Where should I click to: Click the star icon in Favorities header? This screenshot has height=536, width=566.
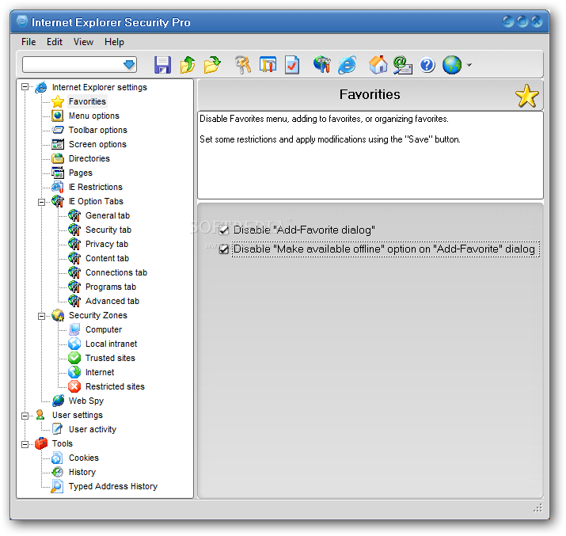pos(526,96)
